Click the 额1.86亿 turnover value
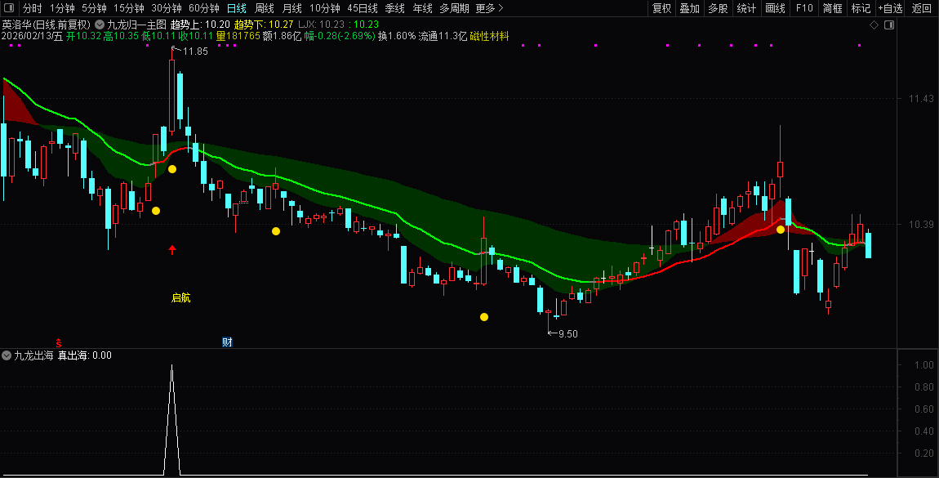The image size is (939, 478). coord(282,36)
